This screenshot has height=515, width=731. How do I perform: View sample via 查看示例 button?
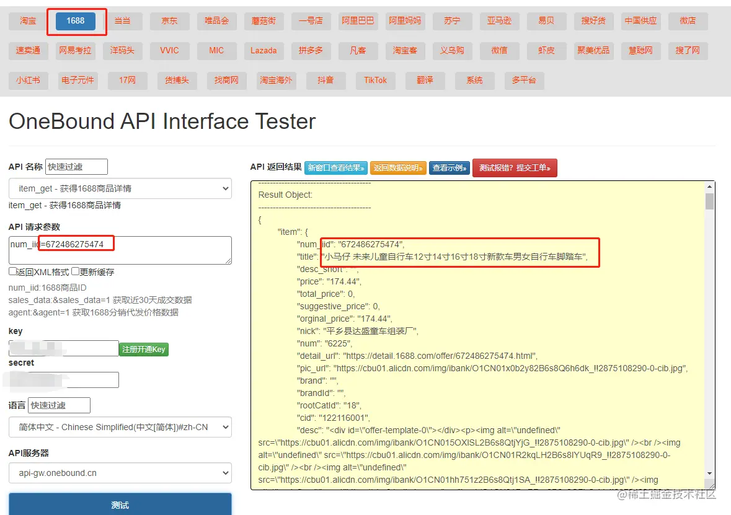(x=450, y=168)
